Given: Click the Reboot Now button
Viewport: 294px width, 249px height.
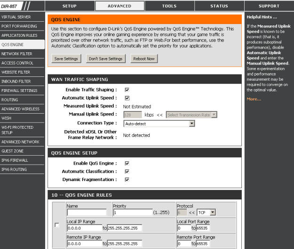Looking at the screenshot, I should [144, 58].
